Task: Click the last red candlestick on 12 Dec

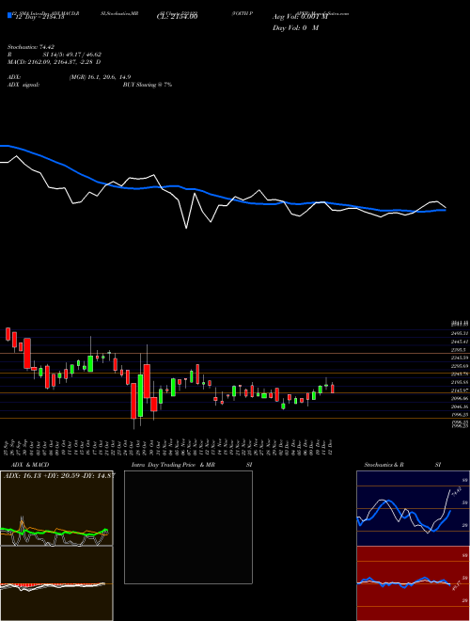Action: coord(333,388)
